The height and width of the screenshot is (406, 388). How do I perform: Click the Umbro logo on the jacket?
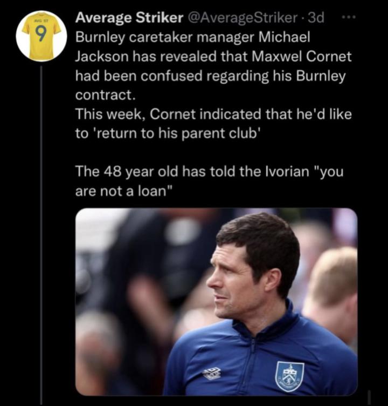coord(212,373)
